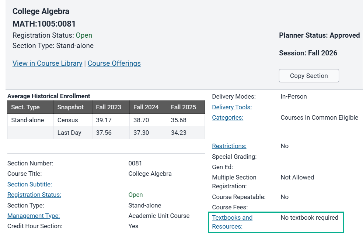Select the Fall 2024 column header
The height and width of the screenshot is (233, 363).
[148, 107]
